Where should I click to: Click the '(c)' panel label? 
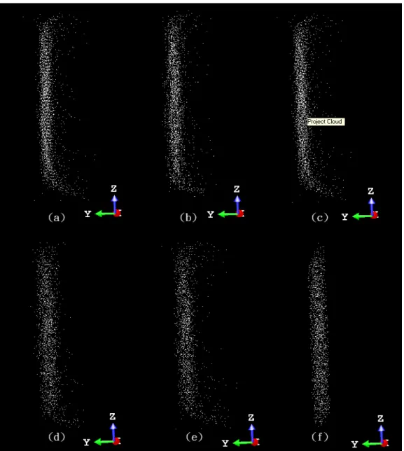(320, 218)
